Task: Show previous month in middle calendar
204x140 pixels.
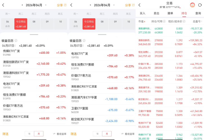Action: (x=90, y=5)
